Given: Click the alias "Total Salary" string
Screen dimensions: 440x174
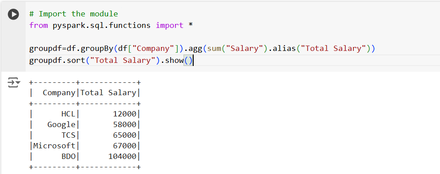Looking at the screenshot, I should (333, 49).
